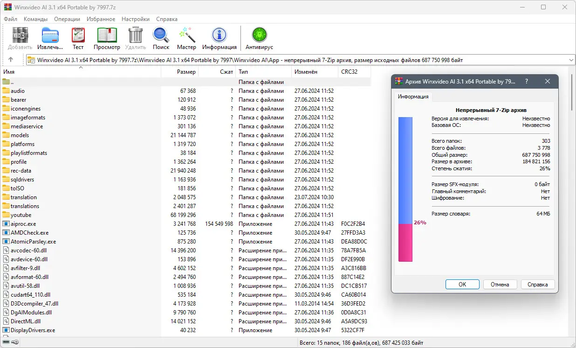Click the AMDCheck.exe file icon
This screenshot has height=348, width=576.
click(x=6, y=233)
